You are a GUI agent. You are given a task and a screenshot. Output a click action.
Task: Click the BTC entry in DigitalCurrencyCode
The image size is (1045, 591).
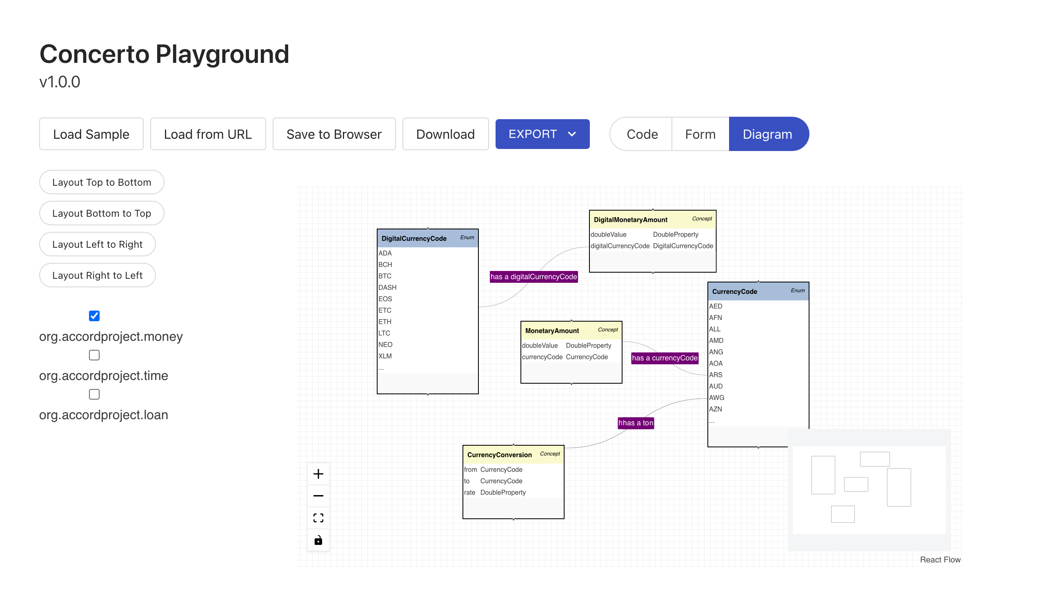[385, 276]
